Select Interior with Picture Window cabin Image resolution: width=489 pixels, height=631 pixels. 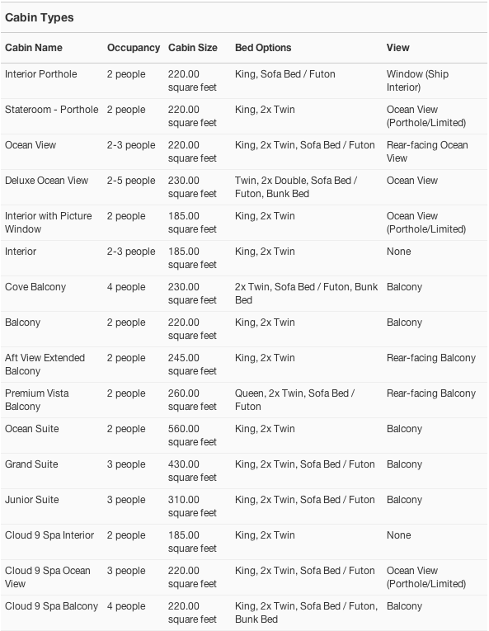click(x=49, y=222)
